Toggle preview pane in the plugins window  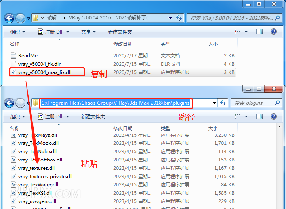(259, 116)
